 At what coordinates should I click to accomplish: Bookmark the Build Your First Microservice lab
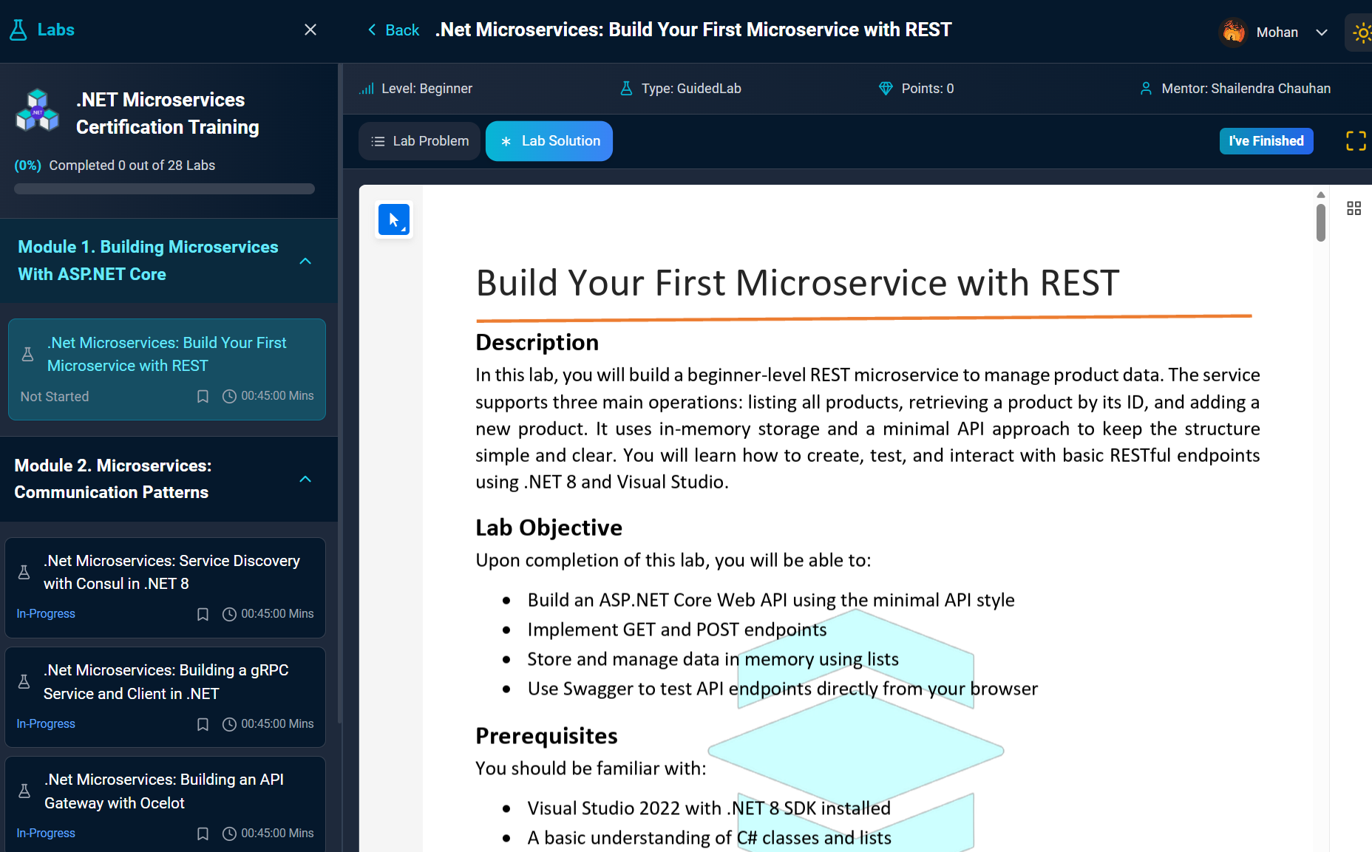tap(203, 397)
